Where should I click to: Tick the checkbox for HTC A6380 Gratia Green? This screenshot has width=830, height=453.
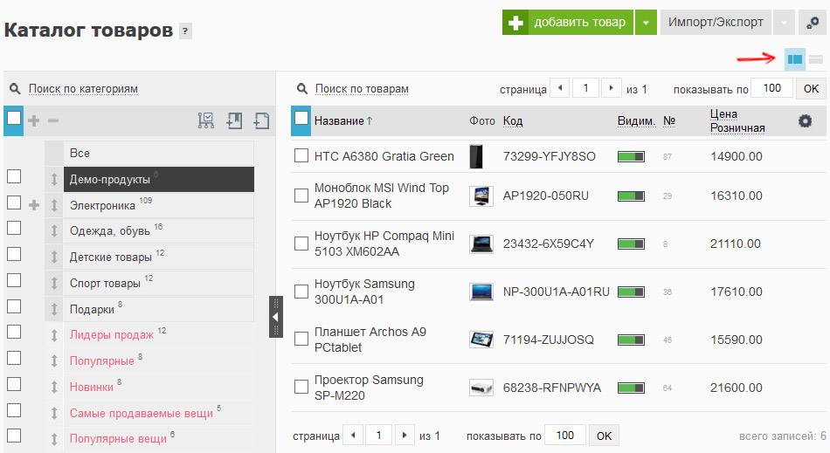tap(301, 155)
